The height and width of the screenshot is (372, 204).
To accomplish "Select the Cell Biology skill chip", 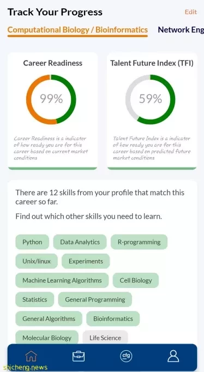I will coord(136,280).
